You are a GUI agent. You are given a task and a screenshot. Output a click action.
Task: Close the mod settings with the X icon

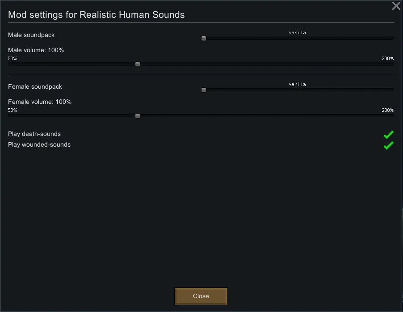tap(396, 6)
